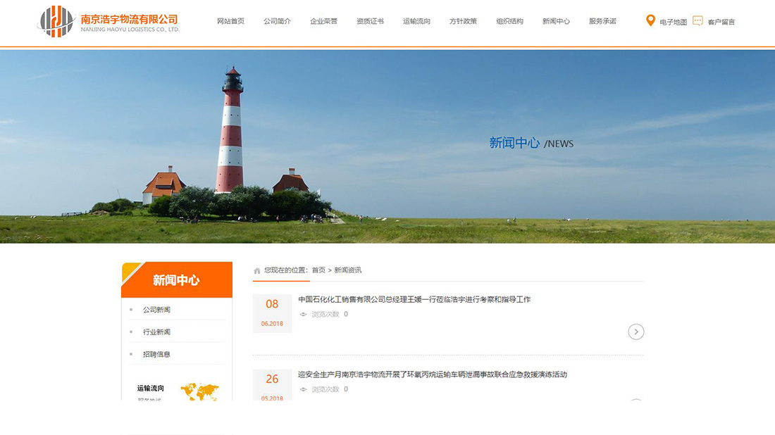Click the 08 06.2018 date box

coord(272,313)
